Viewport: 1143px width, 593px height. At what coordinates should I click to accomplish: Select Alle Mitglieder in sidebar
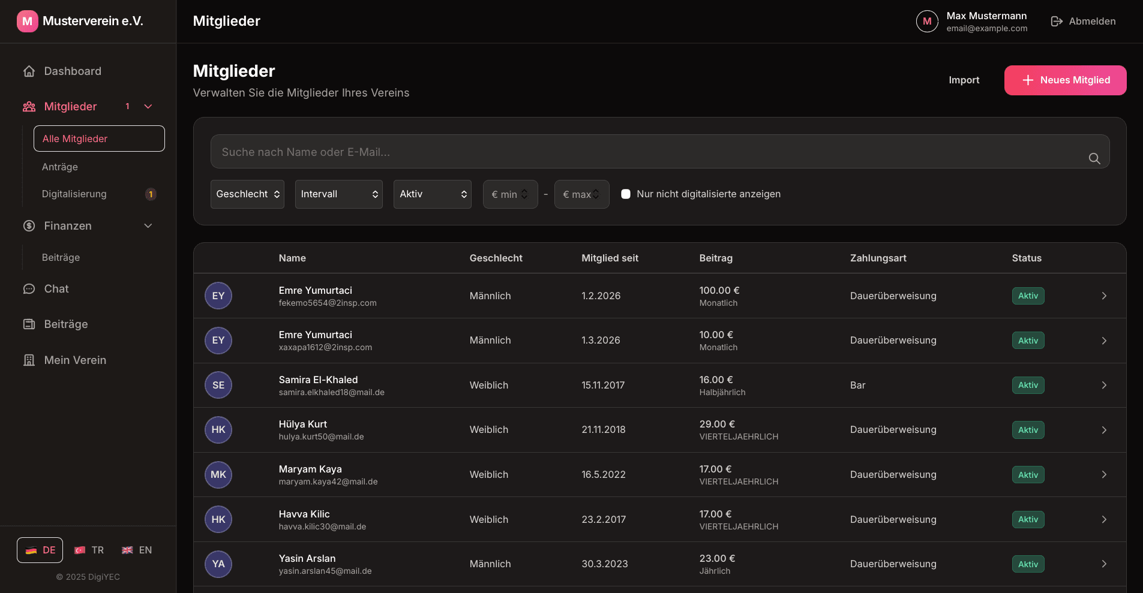[99, 139]
